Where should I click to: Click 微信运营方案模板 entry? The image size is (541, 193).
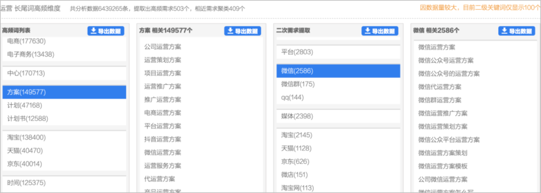coord(443,166)
